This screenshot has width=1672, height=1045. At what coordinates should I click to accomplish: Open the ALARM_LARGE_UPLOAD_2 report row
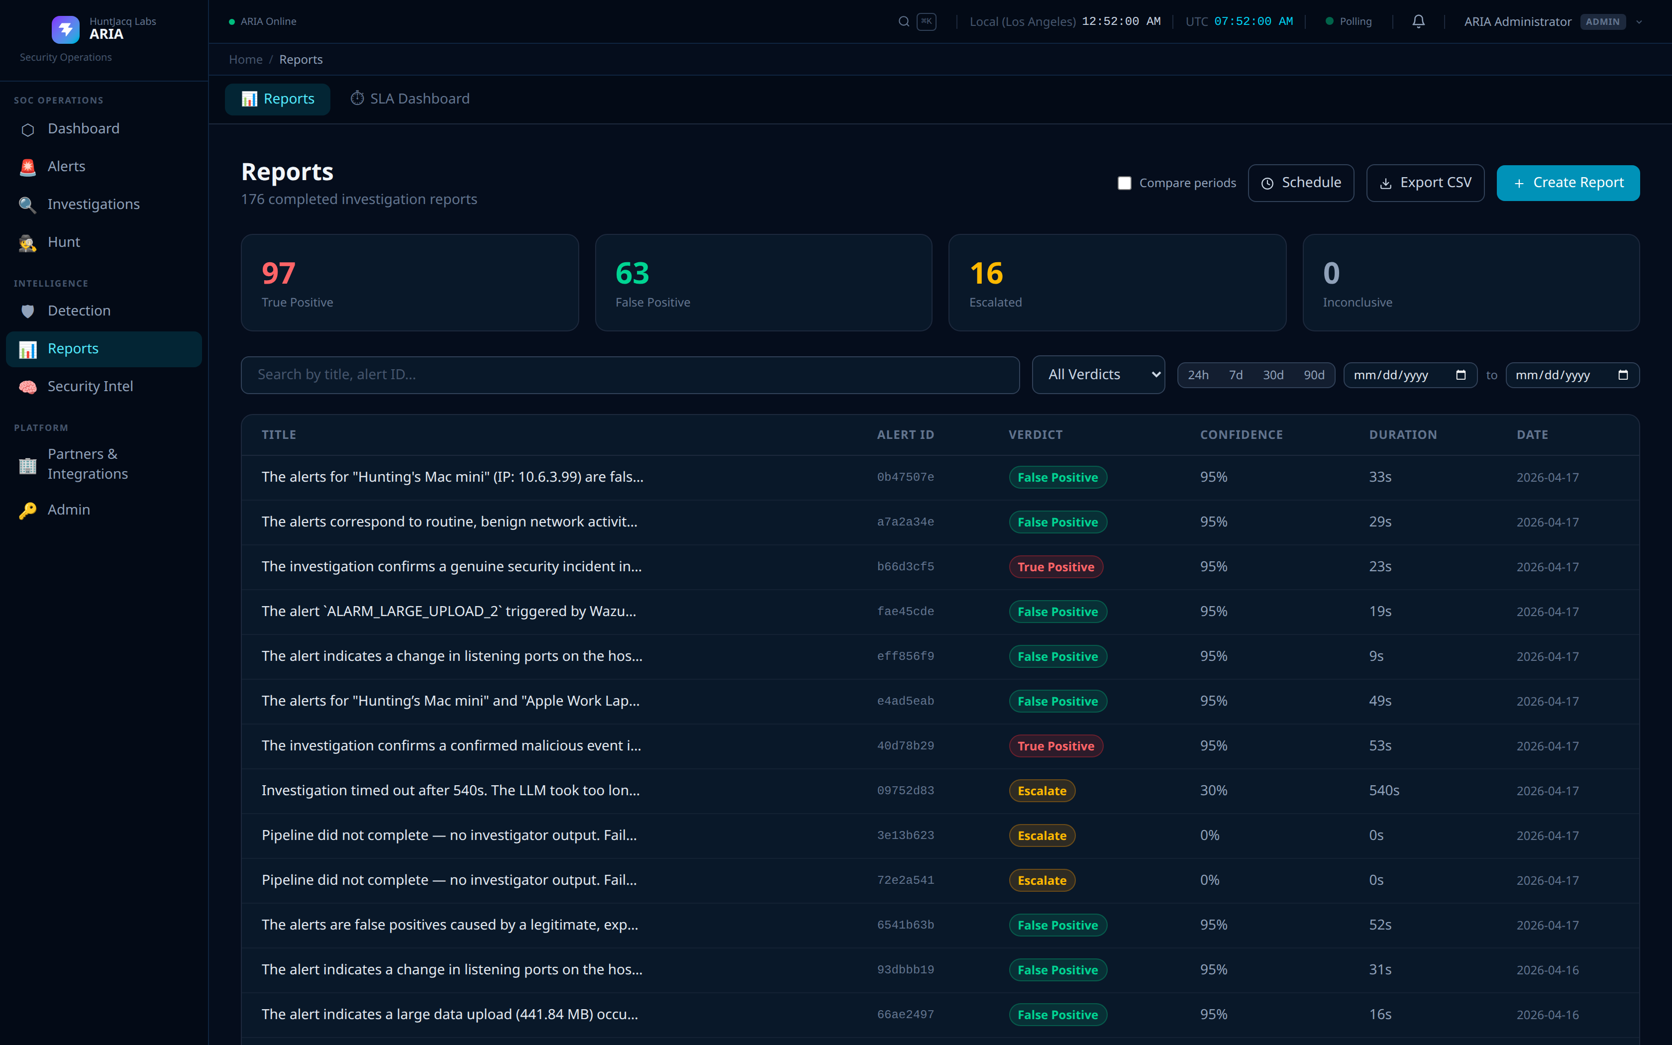[x=940, y=612]
